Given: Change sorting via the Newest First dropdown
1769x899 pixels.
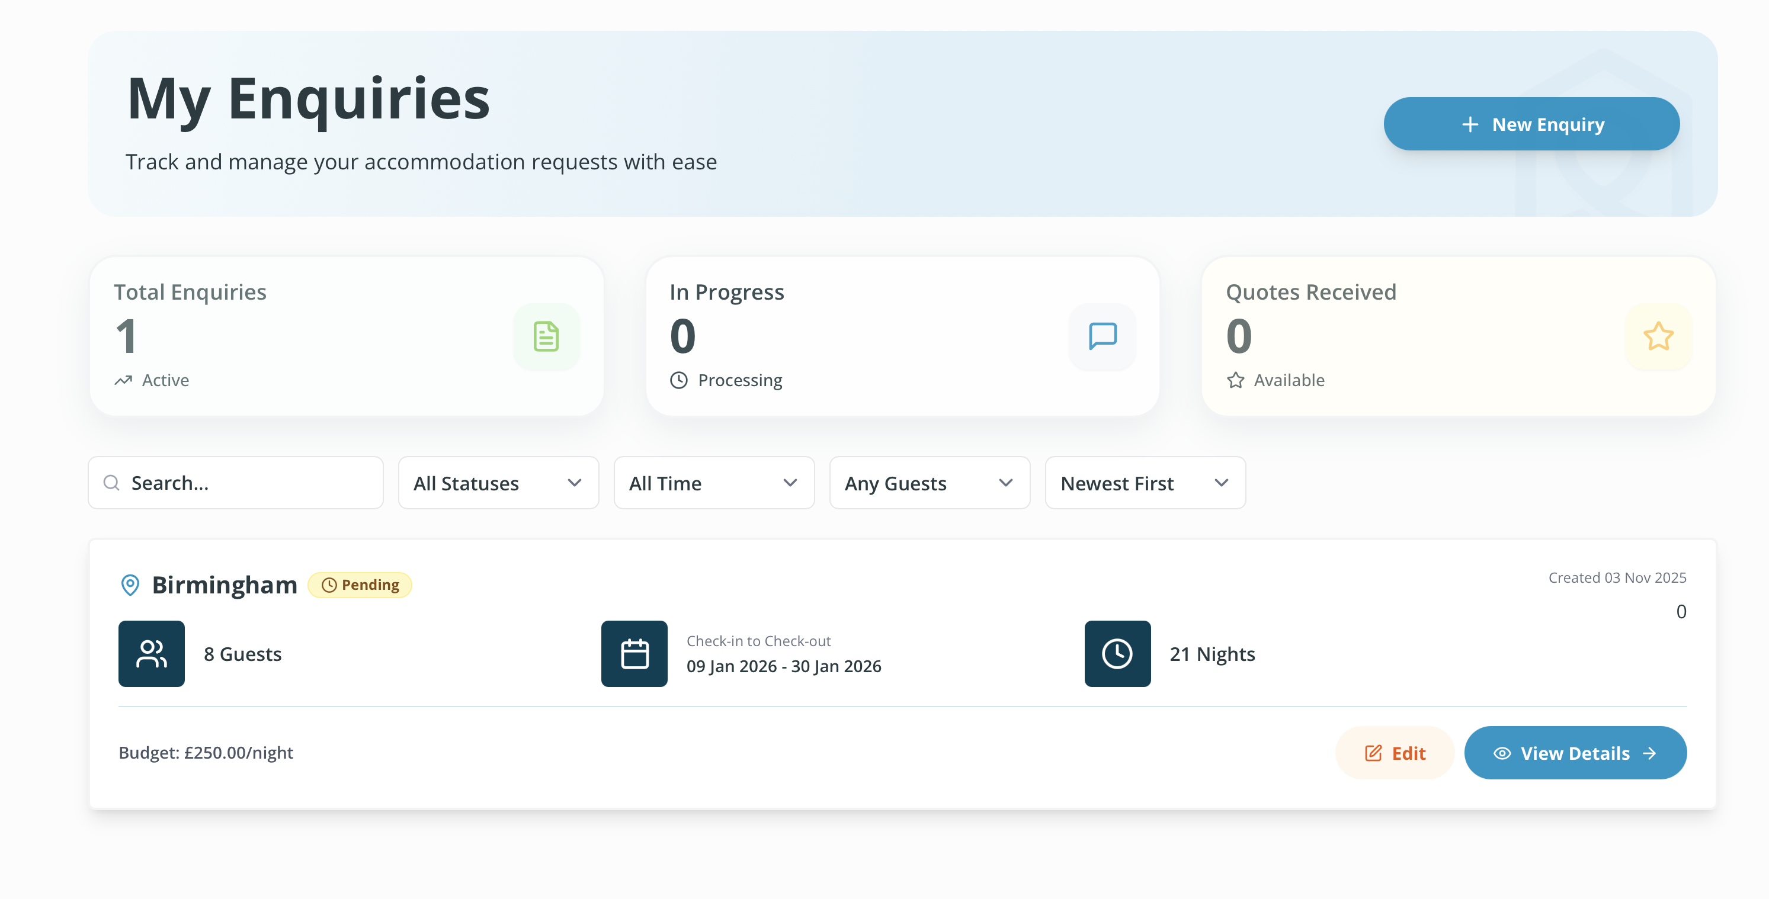Looking at the screenshot, I should click(x=1145, y=483).
